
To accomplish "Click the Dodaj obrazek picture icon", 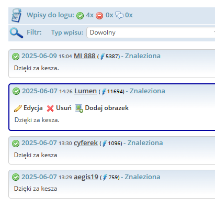I will pos(79,108).
